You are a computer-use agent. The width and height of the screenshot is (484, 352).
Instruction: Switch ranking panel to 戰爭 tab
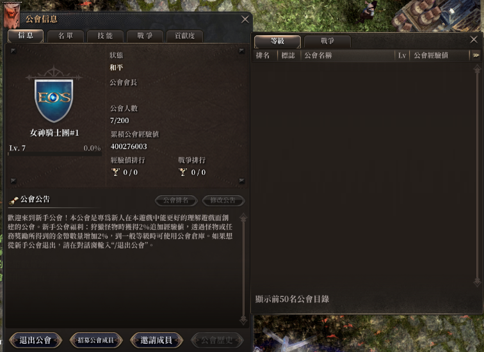pyautogui.click(x=327, y=42)
